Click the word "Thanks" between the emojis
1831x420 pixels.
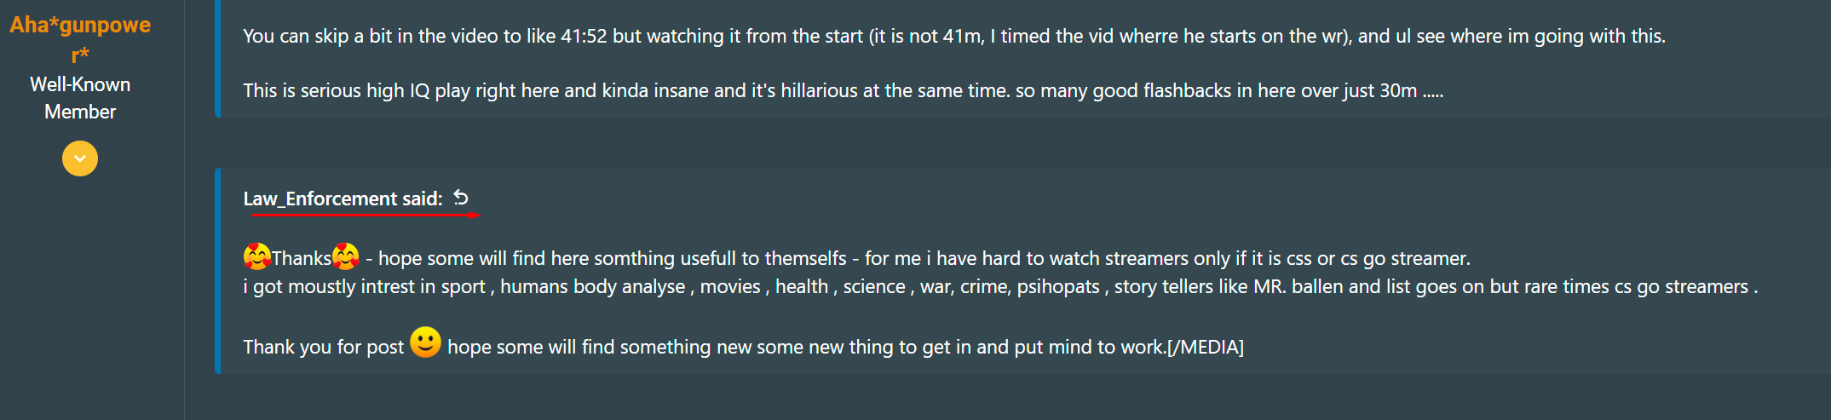tap(301, 258)
